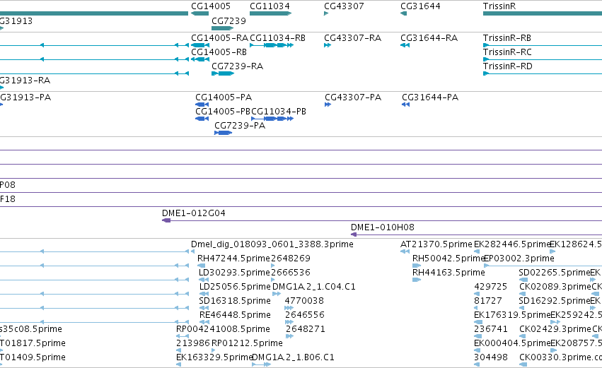Click the EP03002.3prime EST

coord(543,266)
